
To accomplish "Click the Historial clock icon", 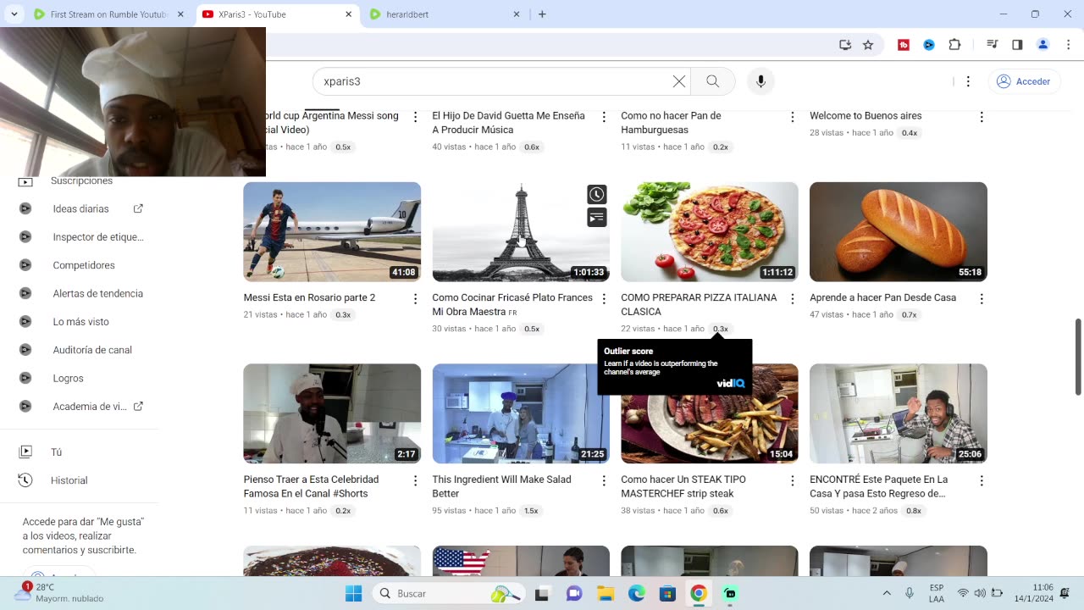I will tap(25, 480).
